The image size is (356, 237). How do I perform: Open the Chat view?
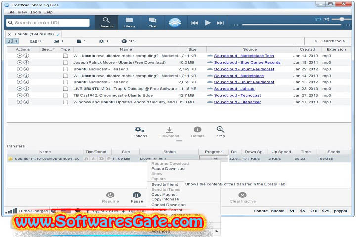point(152,22)
